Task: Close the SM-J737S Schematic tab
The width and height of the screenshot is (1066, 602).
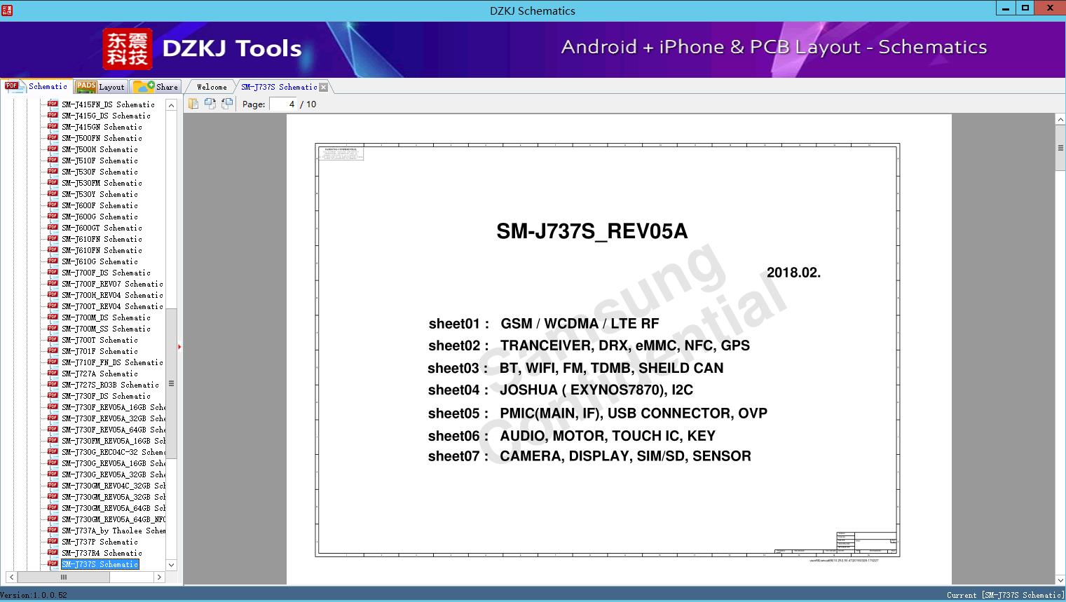Action: tap(323, 88)
